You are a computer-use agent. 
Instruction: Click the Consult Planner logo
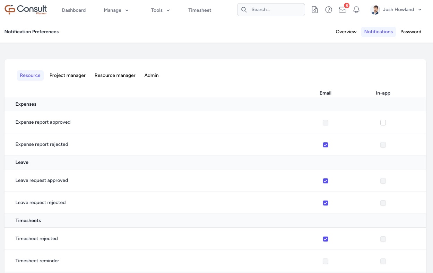coord(26,10)
